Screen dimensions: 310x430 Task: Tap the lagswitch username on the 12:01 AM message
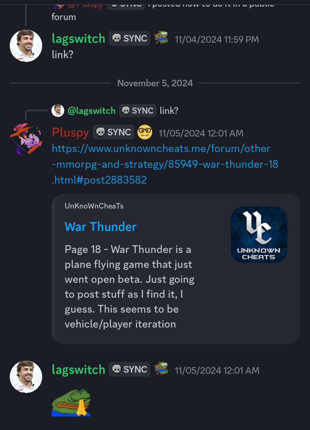[x=78, y=369]
